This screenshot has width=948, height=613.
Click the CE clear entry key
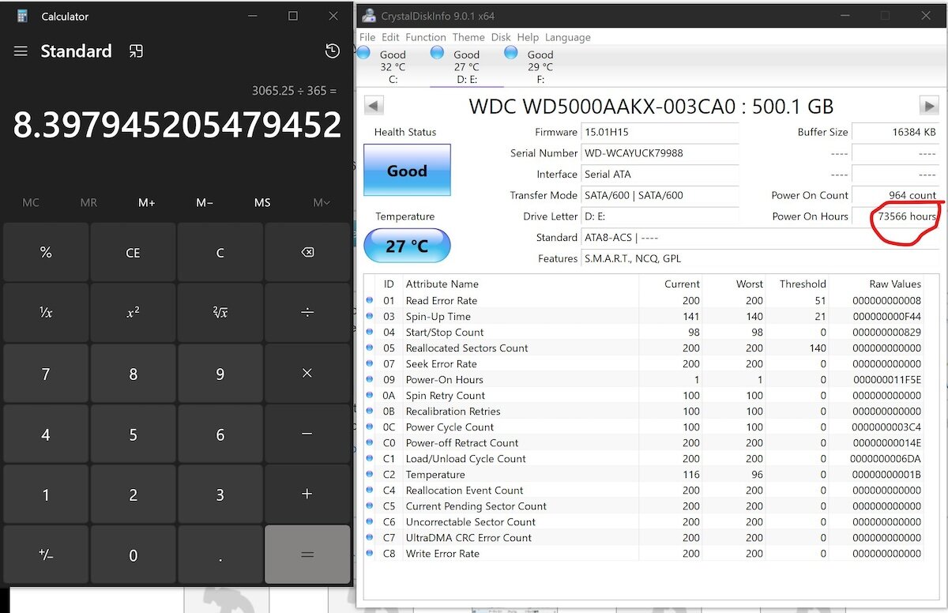(133, 253)
